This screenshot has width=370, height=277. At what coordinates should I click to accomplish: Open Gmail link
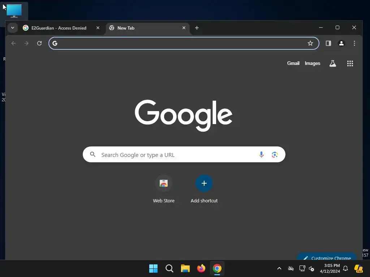click(x=293, y=63)
